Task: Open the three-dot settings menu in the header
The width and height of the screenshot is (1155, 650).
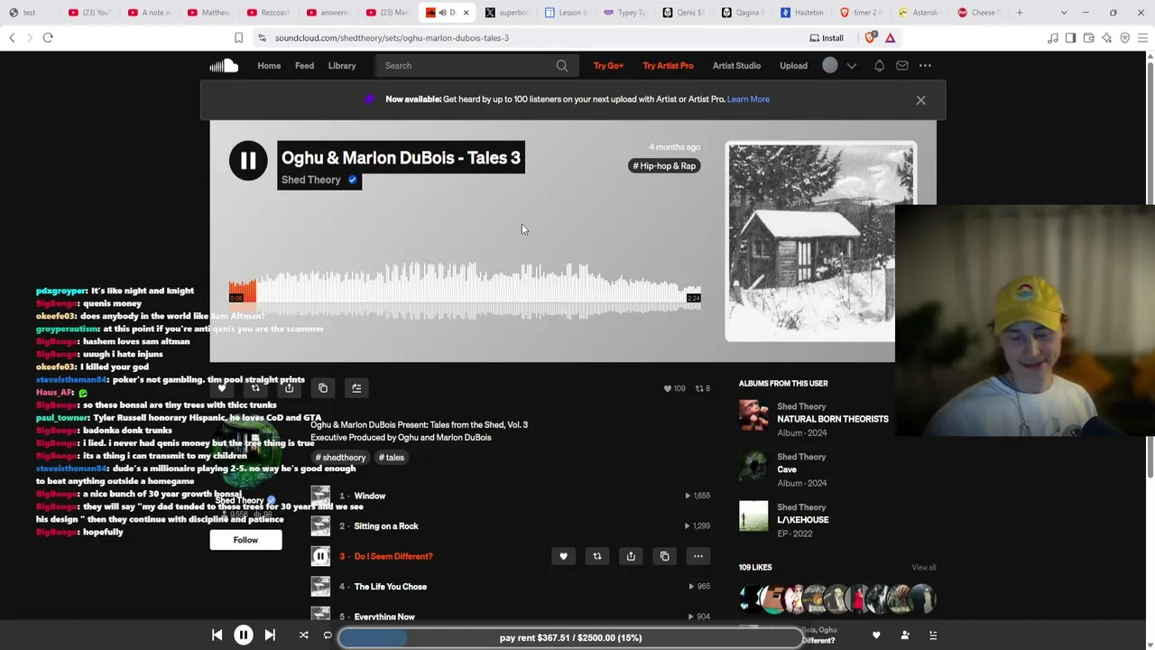Action: (x=925, y=65)
